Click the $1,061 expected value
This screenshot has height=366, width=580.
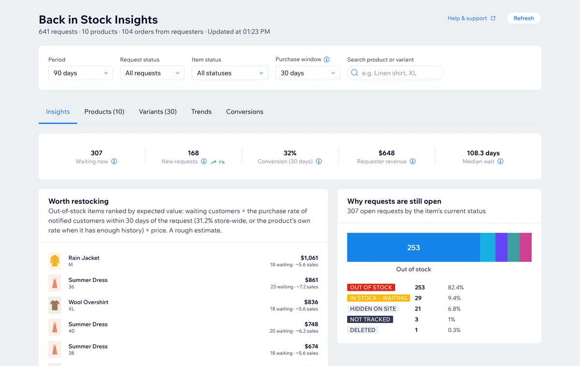(x=309, y=258)
